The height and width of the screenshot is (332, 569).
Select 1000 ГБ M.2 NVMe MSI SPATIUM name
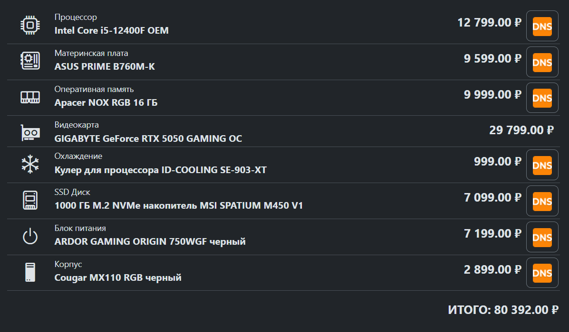click(179, 206)
